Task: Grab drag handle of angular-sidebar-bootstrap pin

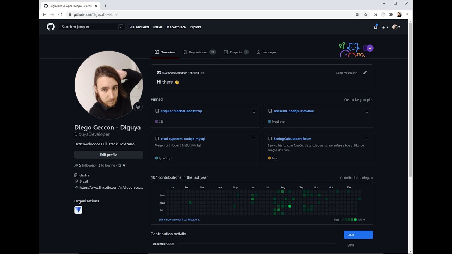Action: pyautogui.click(x=254, y=111)
